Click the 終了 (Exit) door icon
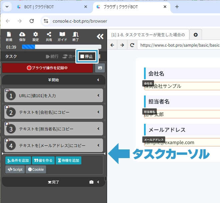 76,36
